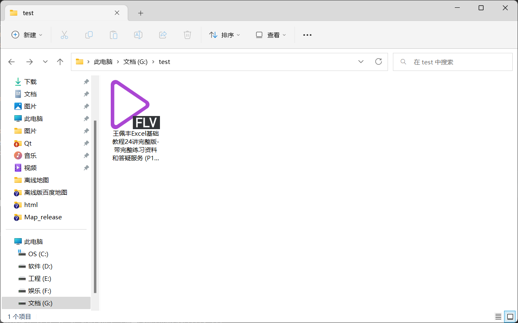This screenshot has width=518, height=323.
Task: Click the Share icon in toolbar
Action: click(x=163, y=35)
